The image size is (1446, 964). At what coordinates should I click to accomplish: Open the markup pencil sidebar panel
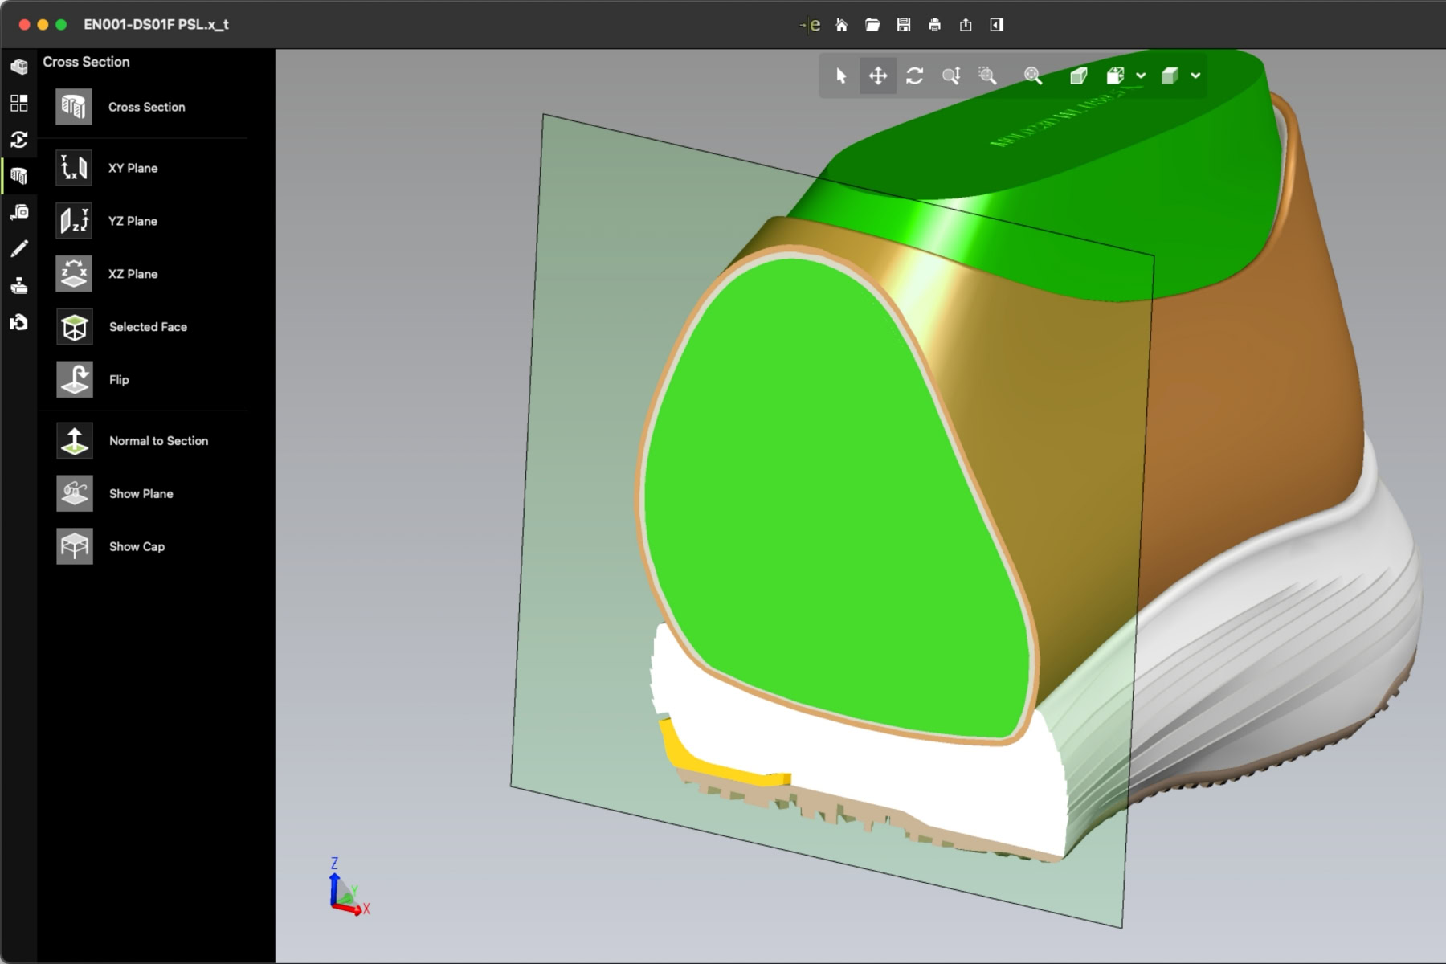tap(19, 248)
